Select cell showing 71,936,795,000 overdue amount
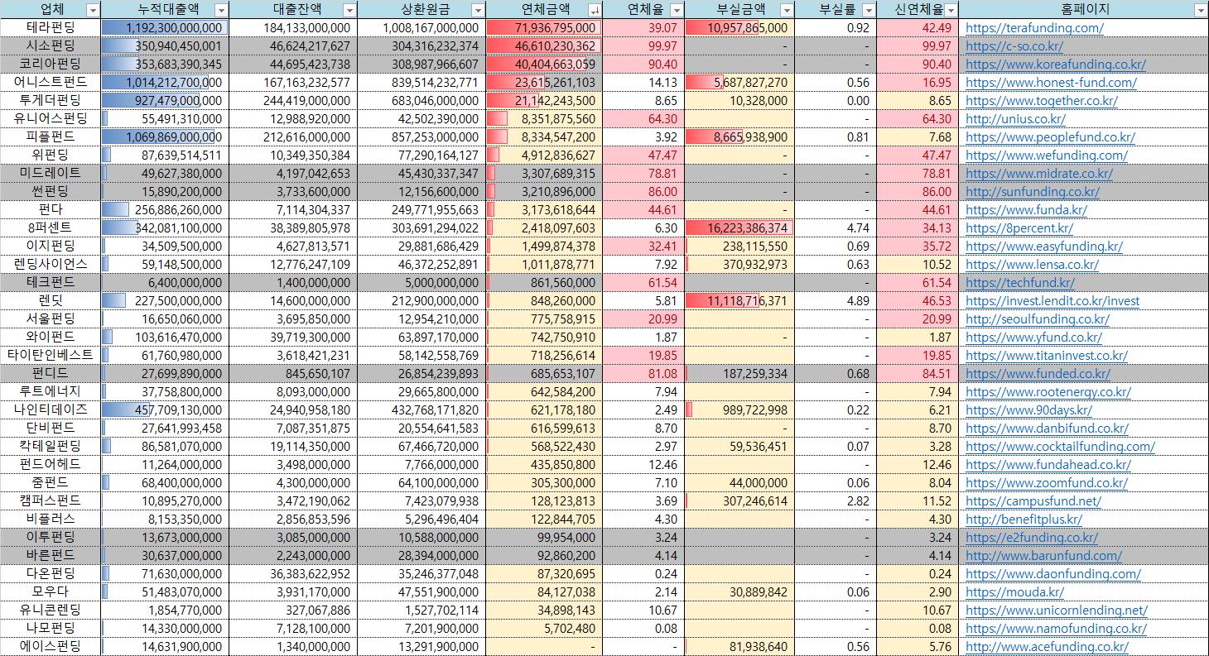This screenshot has width=1209, height=656. coord(544,28)
